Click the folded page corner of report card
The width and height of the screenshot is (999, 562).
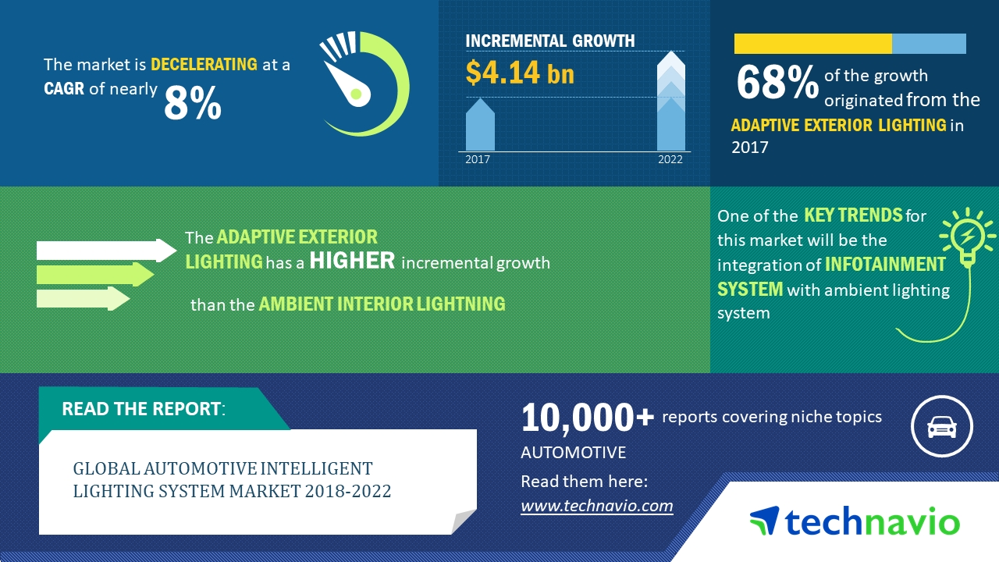463,521
